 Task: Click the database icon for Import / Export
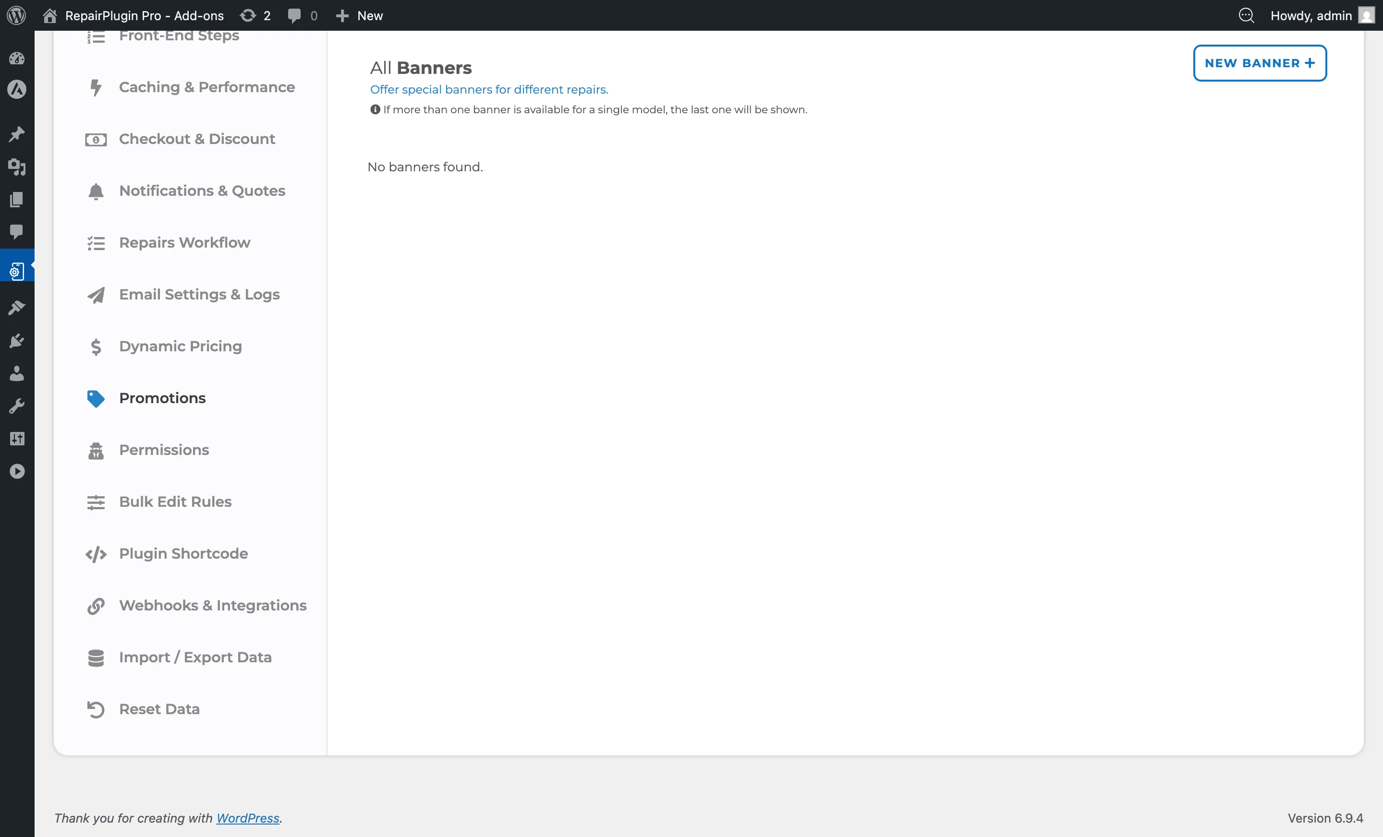coord(96,658)
